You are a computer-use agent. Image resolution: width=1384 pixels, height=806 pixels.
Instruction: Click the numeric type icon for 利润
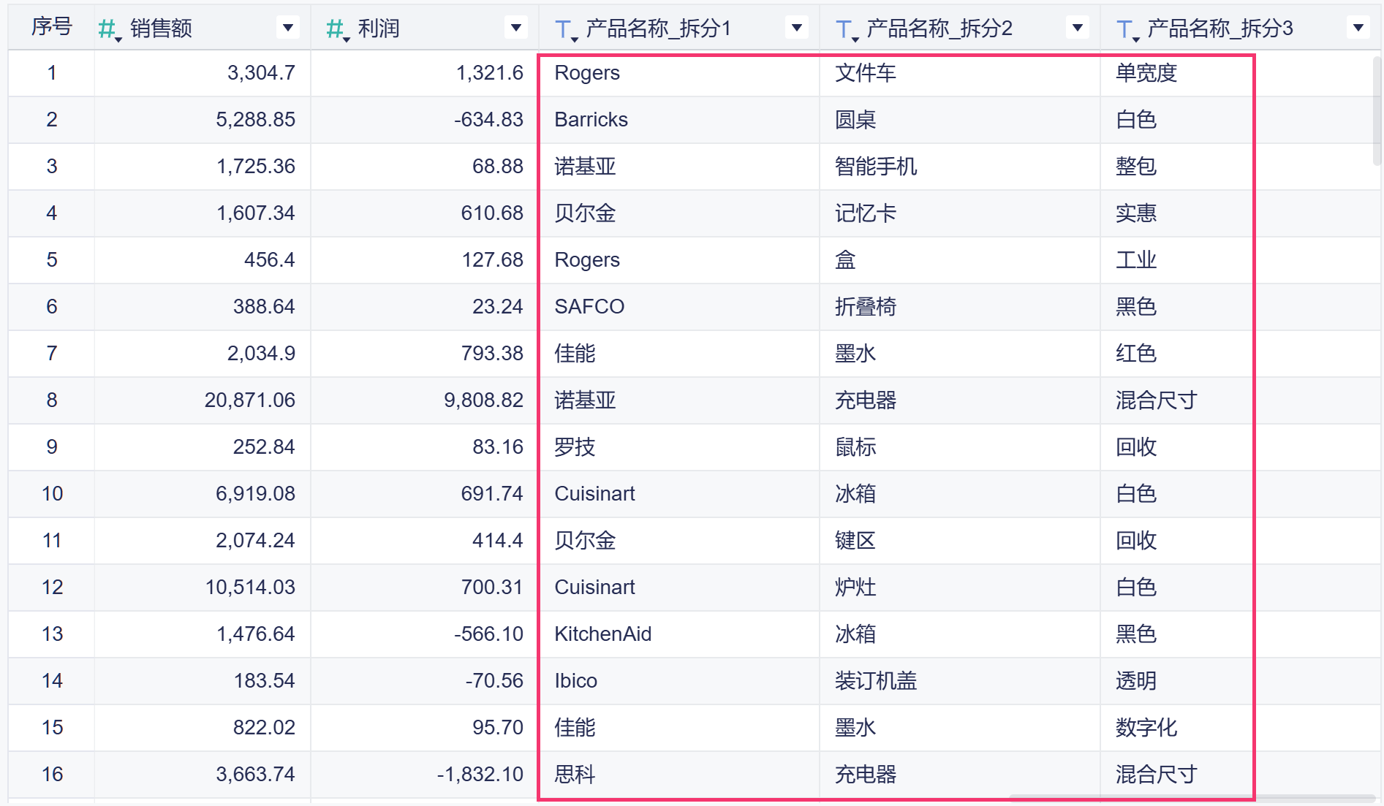336,29
